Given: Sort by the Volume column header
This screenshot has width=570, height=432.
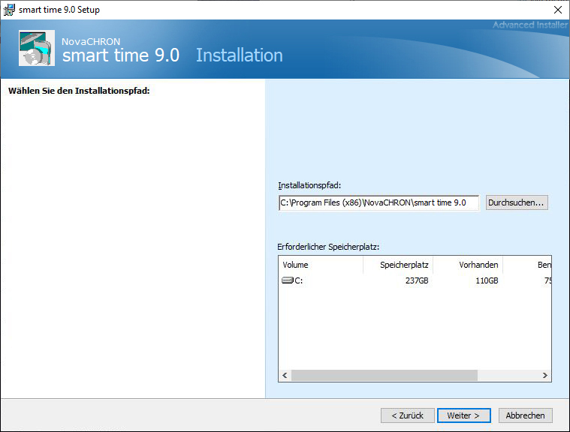Looking at the screenshot, I should [321, 265].
